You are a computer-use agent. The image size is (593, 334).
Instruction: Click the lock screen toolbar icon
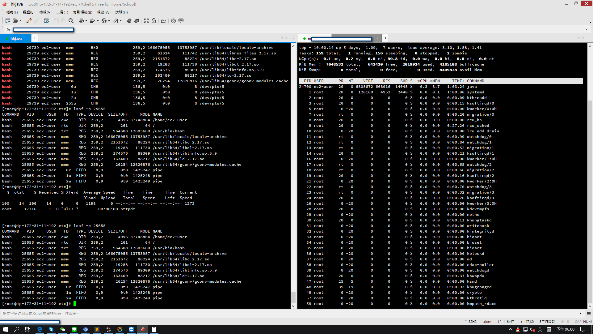154,21
